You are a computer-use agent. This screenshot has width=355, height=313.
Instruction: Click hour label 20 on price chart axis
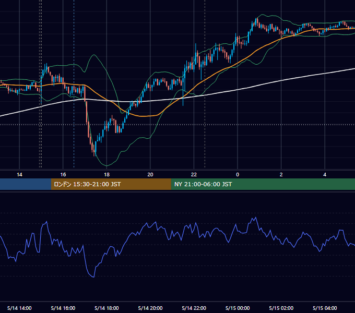150,175
